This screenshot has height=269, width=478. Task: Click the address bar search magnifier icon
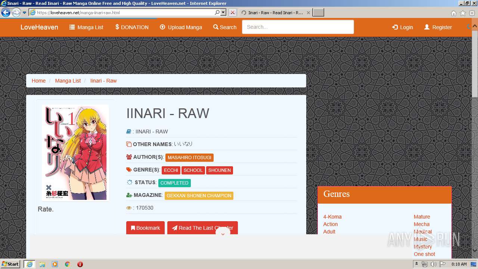click(x=217, y=12)
